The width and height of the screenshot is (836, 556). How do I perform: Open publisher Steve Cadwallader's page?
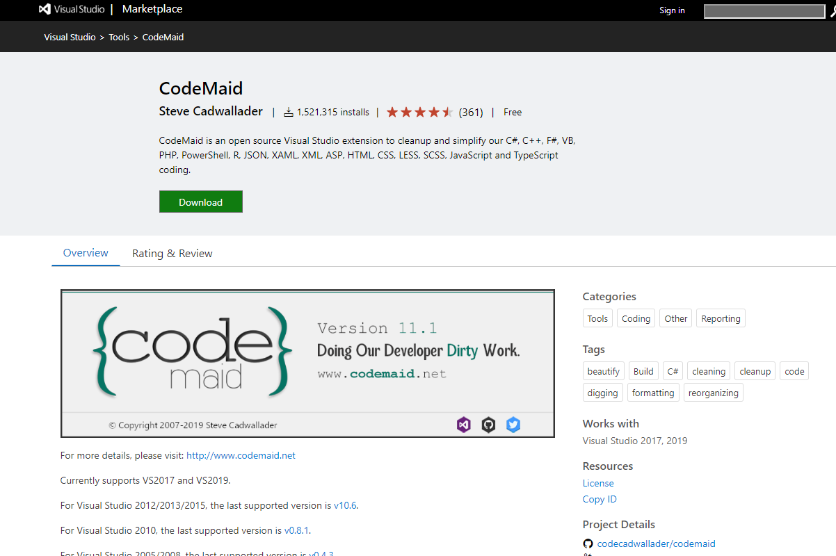coord(211,111)
